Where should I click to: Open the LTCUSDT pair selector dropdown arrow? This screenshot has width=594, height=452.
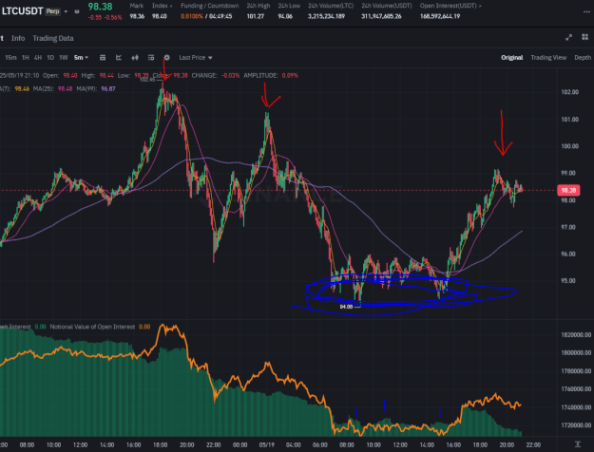pos(66,11)
